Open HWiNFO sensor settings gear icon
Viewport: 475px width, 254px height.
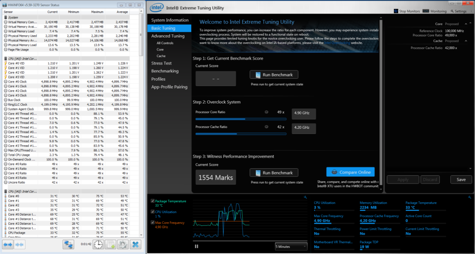(x=122, y=244)
